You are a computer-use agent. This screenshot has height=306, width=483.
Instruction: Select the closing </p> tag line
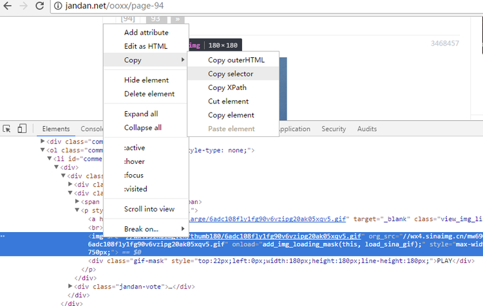[89, 269]
